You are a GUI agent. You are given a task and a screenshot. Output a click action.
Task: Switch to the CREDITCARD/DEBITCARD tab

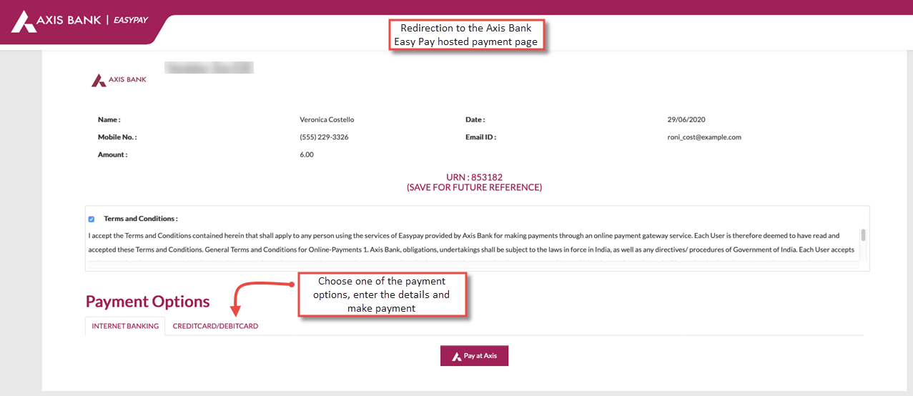coord(215,326)
